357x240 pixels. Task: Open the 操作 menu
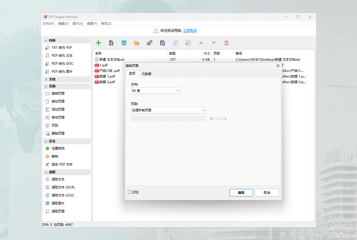(77, 23)
